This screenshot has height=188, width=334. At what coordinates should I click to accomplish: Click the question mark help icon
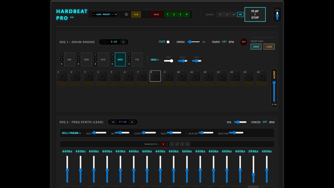click(126, 14)
